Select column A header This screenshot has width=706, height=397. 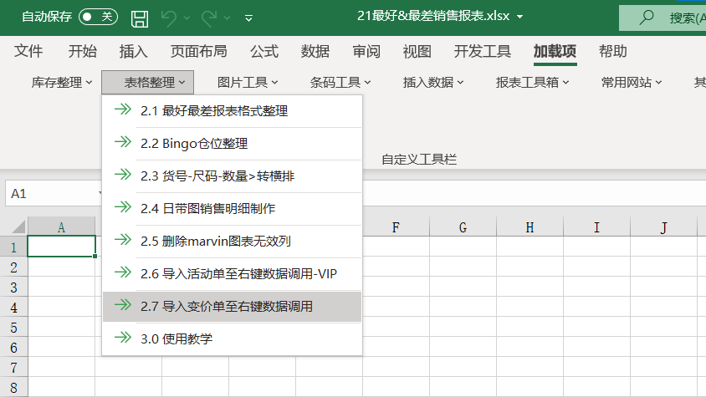click(x=61, y=226)
